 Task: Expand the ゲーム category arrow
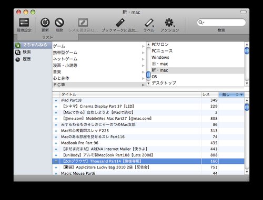coord(143,46)
